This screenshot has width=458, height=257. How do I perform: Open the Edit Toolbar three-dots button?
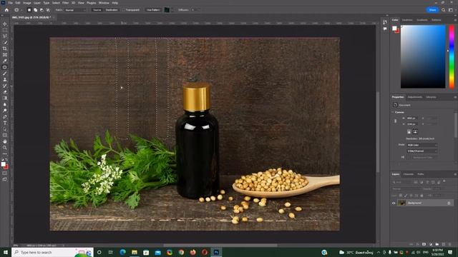(x=5, y=153)
